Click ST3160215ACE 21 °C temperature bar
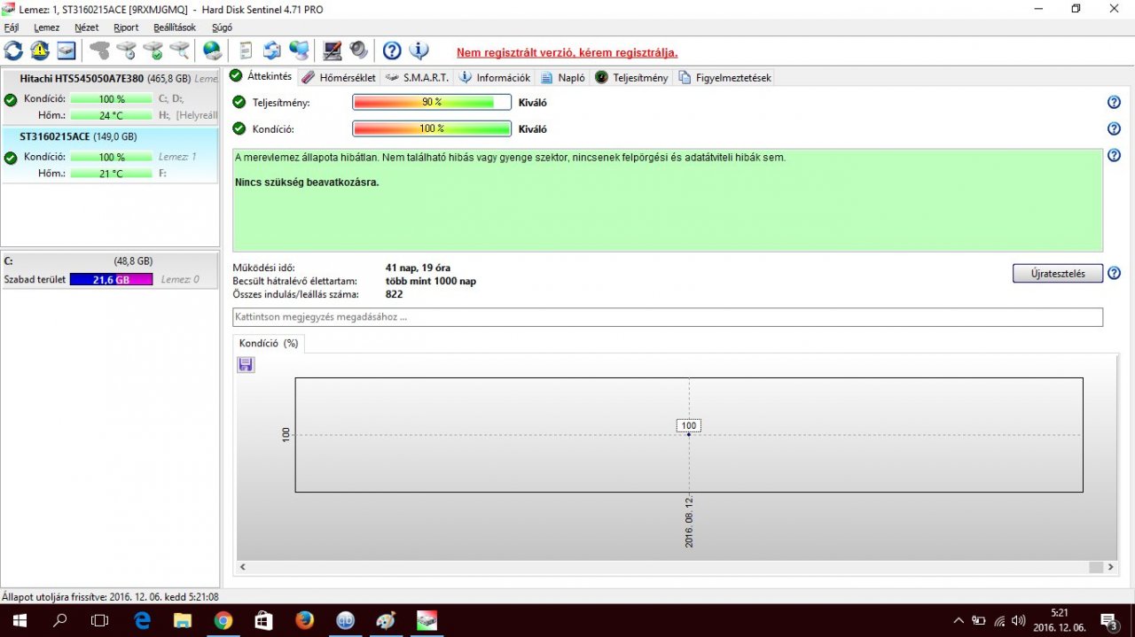Screen dimensions: 1135x637 pyautogui.click(x=111, y=174)
